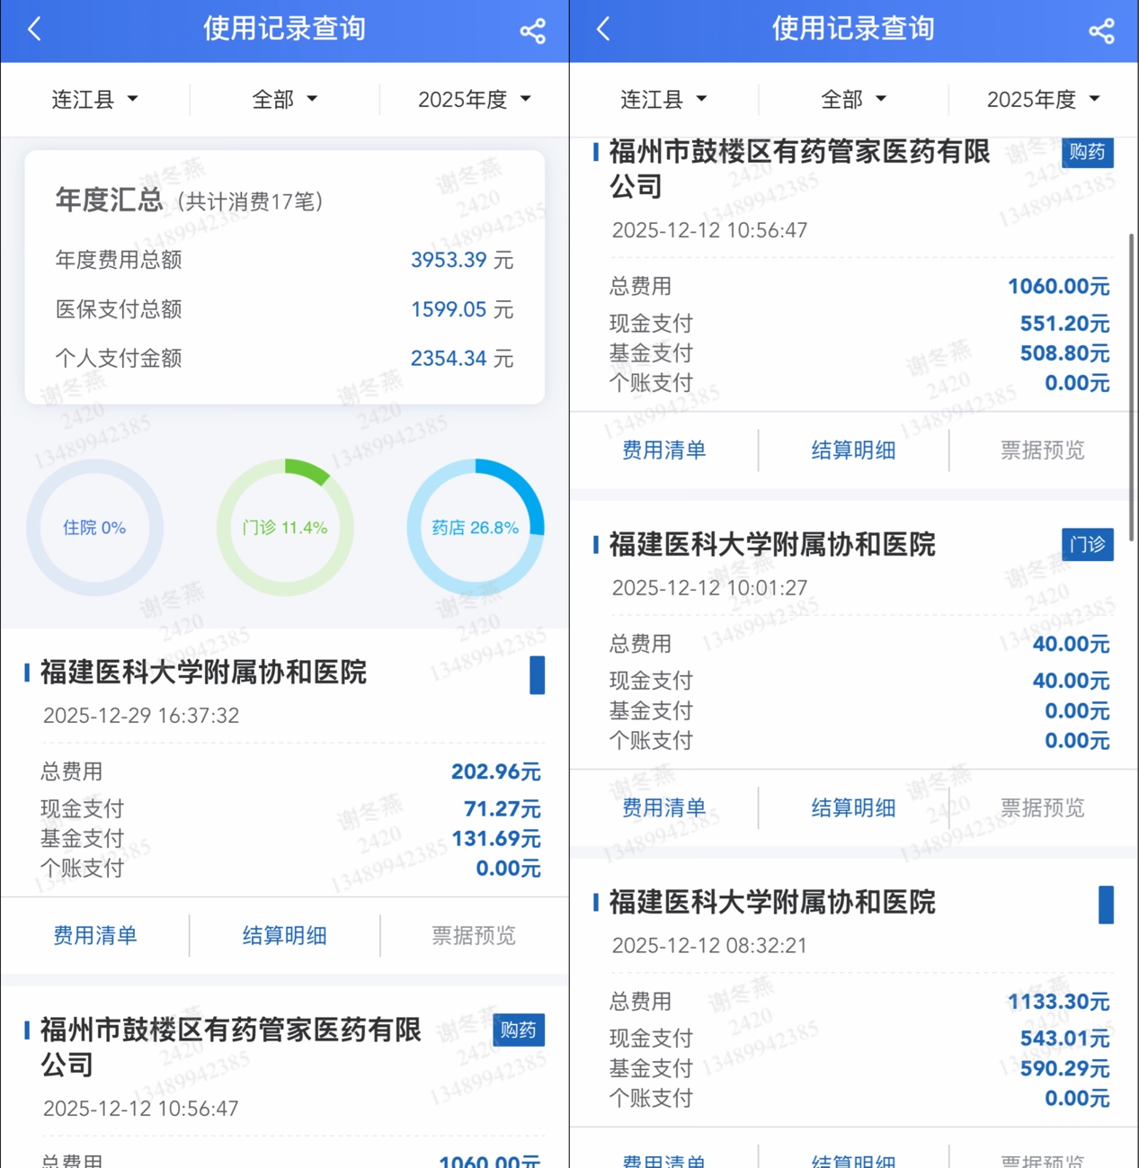This screenshot has width=1139, height=1168.
Task: Click the right screen vertical scrollbar
Action: tap(1131, 360)
